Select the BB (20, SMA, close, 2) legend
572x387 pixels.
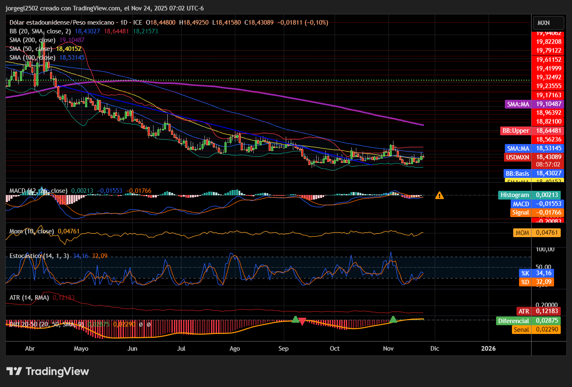click(40, 31)
